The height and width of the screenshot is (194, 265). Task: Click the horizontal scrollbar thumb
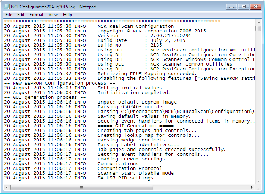pos(82,187)
